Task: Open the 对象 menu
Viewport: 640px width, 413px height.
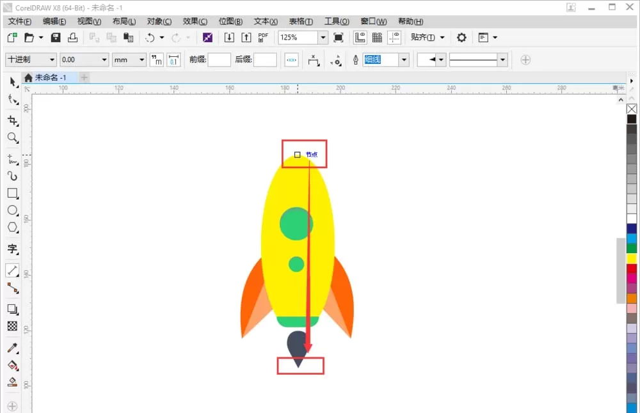Action: pos(159,21)
